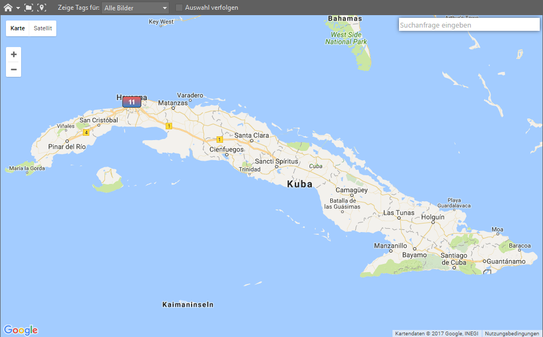Click the 'Moa' label
The height and width of the screenshot is (337, 543).
point(498,229)
